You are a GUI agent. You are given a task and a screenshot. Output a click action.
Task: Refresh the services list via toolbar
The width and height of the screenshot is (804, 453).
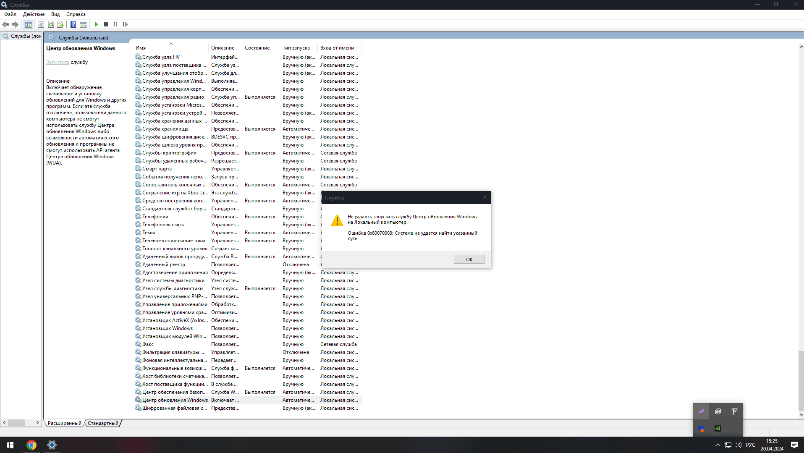(51, 24)
